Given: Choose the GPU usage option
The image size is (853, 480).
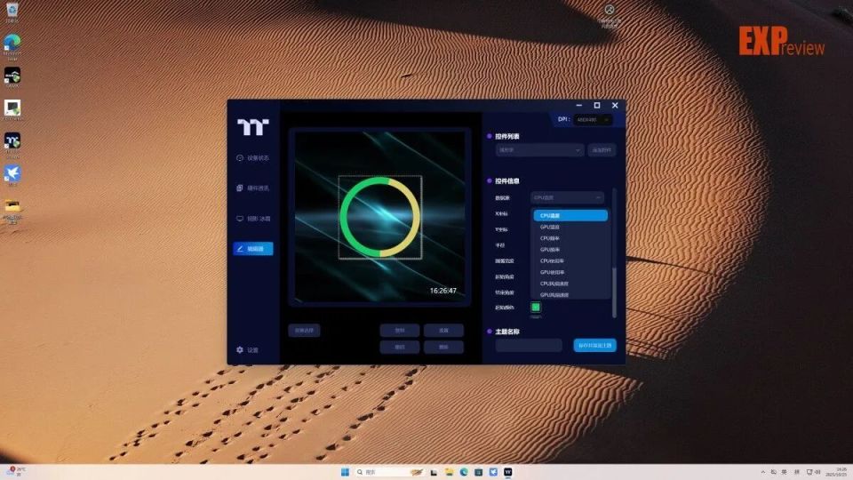Looking at the screenshot, I should (570, 272).
